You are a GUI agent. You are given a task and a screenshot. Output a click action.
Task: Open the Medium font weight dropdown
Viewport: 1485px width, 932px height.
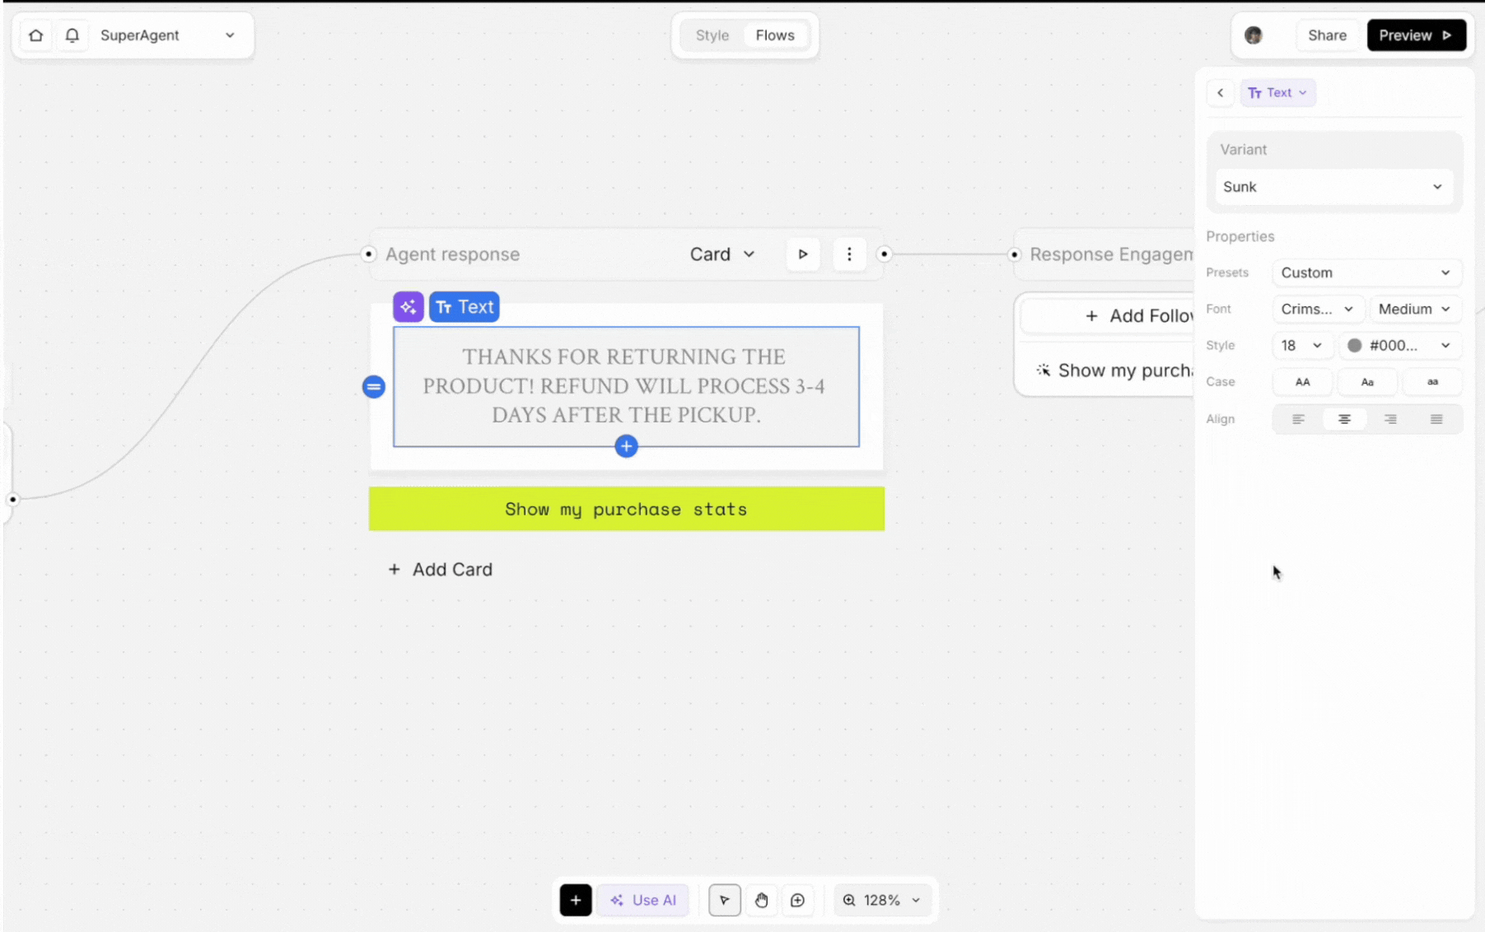[1414, 309]
